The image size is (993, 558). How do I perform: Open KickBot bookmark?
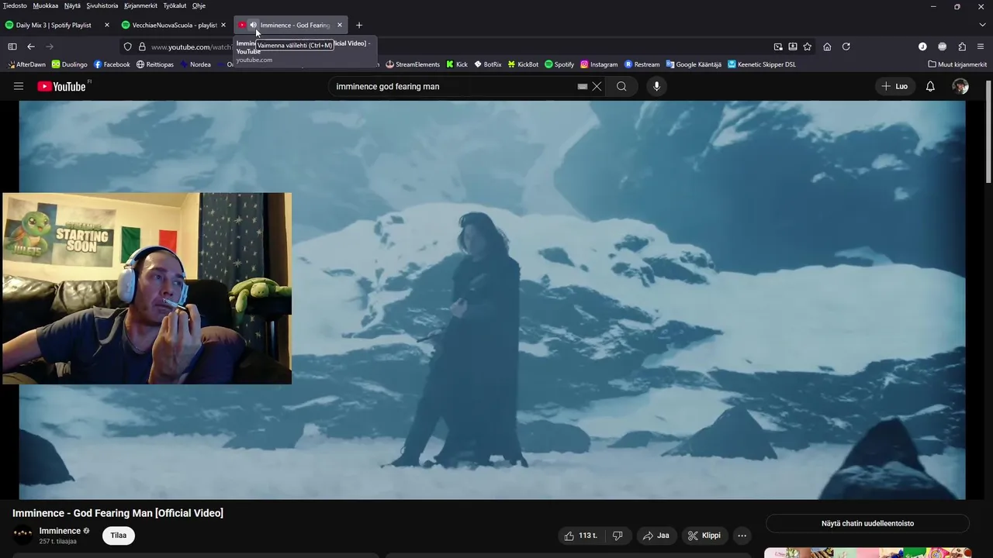click(523, 64)
